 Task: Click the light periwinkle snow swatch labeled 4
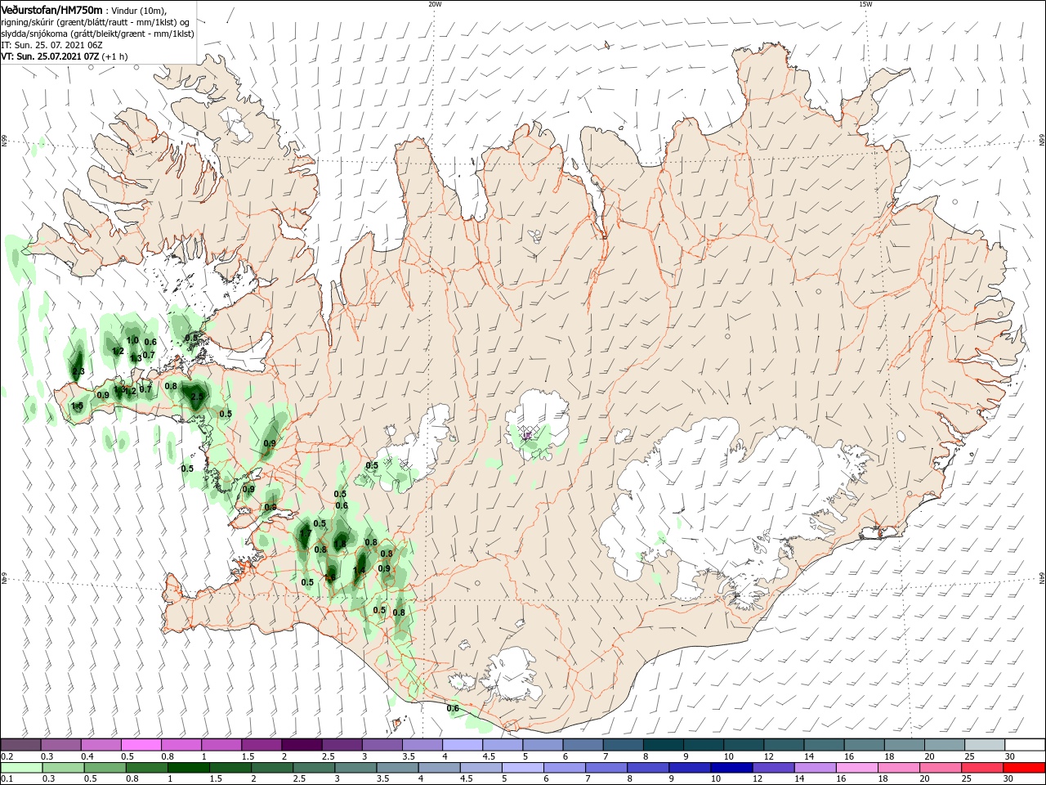click(462, 745)
